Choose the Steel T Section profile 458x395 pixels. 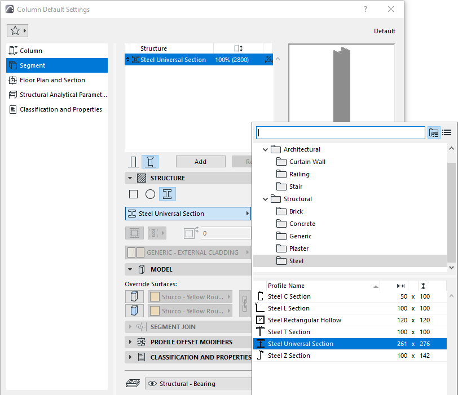coord(350,332)
